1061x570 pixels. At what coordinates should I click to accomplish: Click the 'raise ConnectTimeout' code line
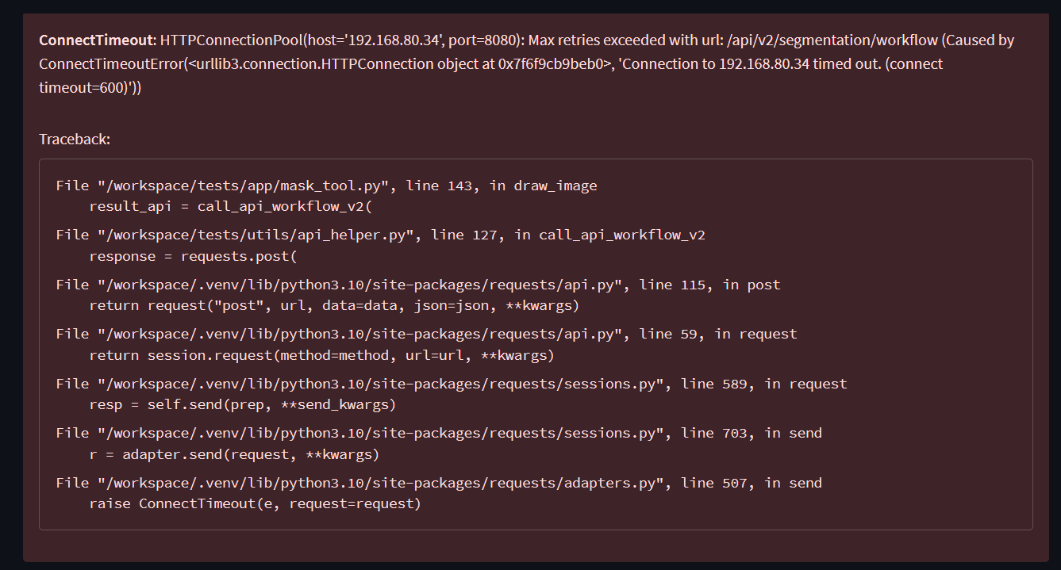click(x=254, y=503)
